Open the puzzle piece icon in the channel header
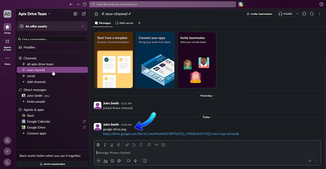The image size is (326, 169). (304, 14)
